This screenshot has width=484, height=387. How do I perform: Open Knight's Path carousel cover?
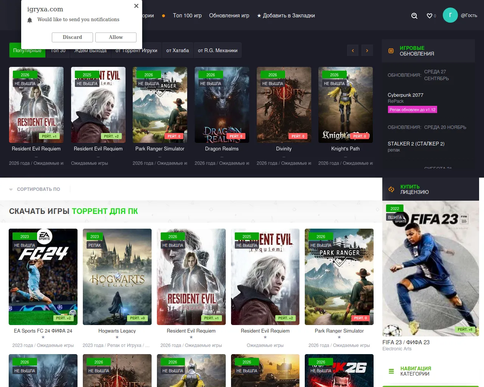[x=346, y=105]
